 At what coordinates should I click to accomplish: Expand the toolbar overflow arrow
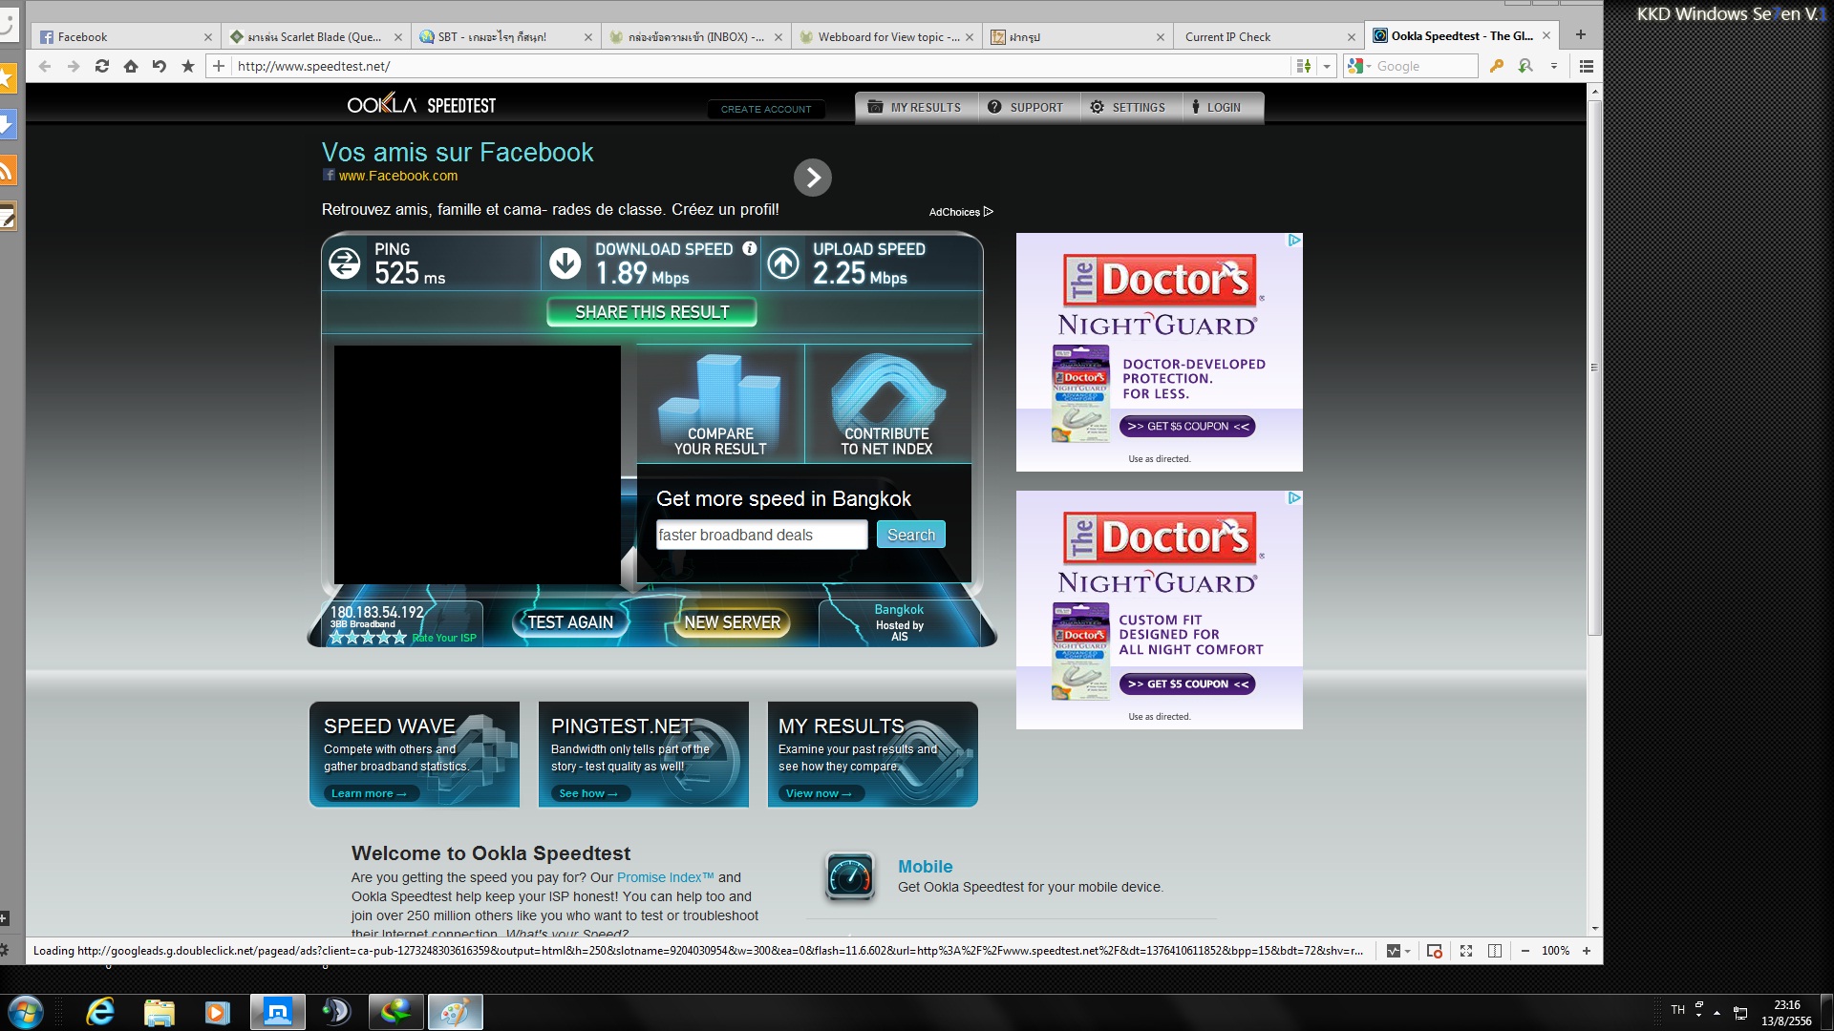(1554, 66)
